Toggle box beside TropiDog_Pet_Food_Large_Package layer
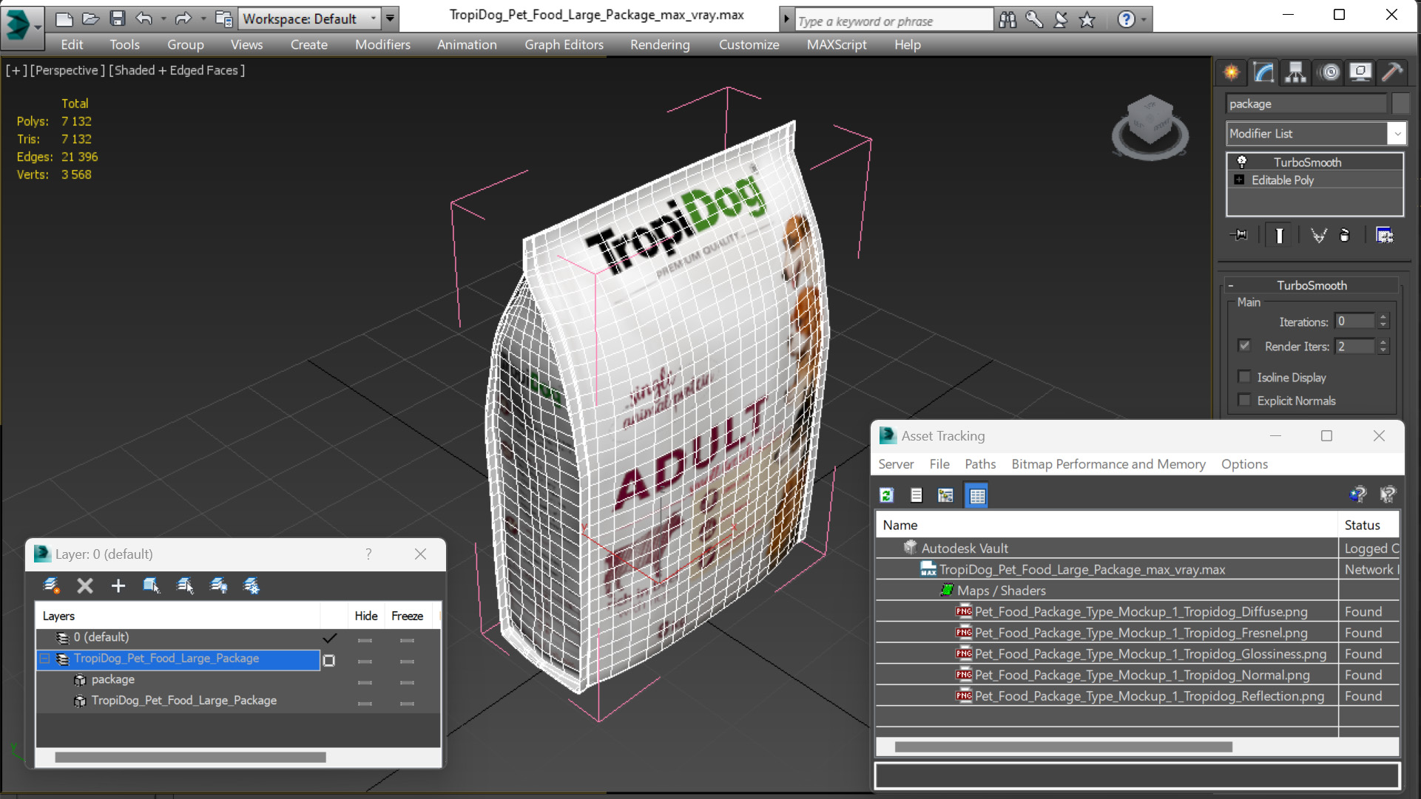 click(x=329, y=660)
